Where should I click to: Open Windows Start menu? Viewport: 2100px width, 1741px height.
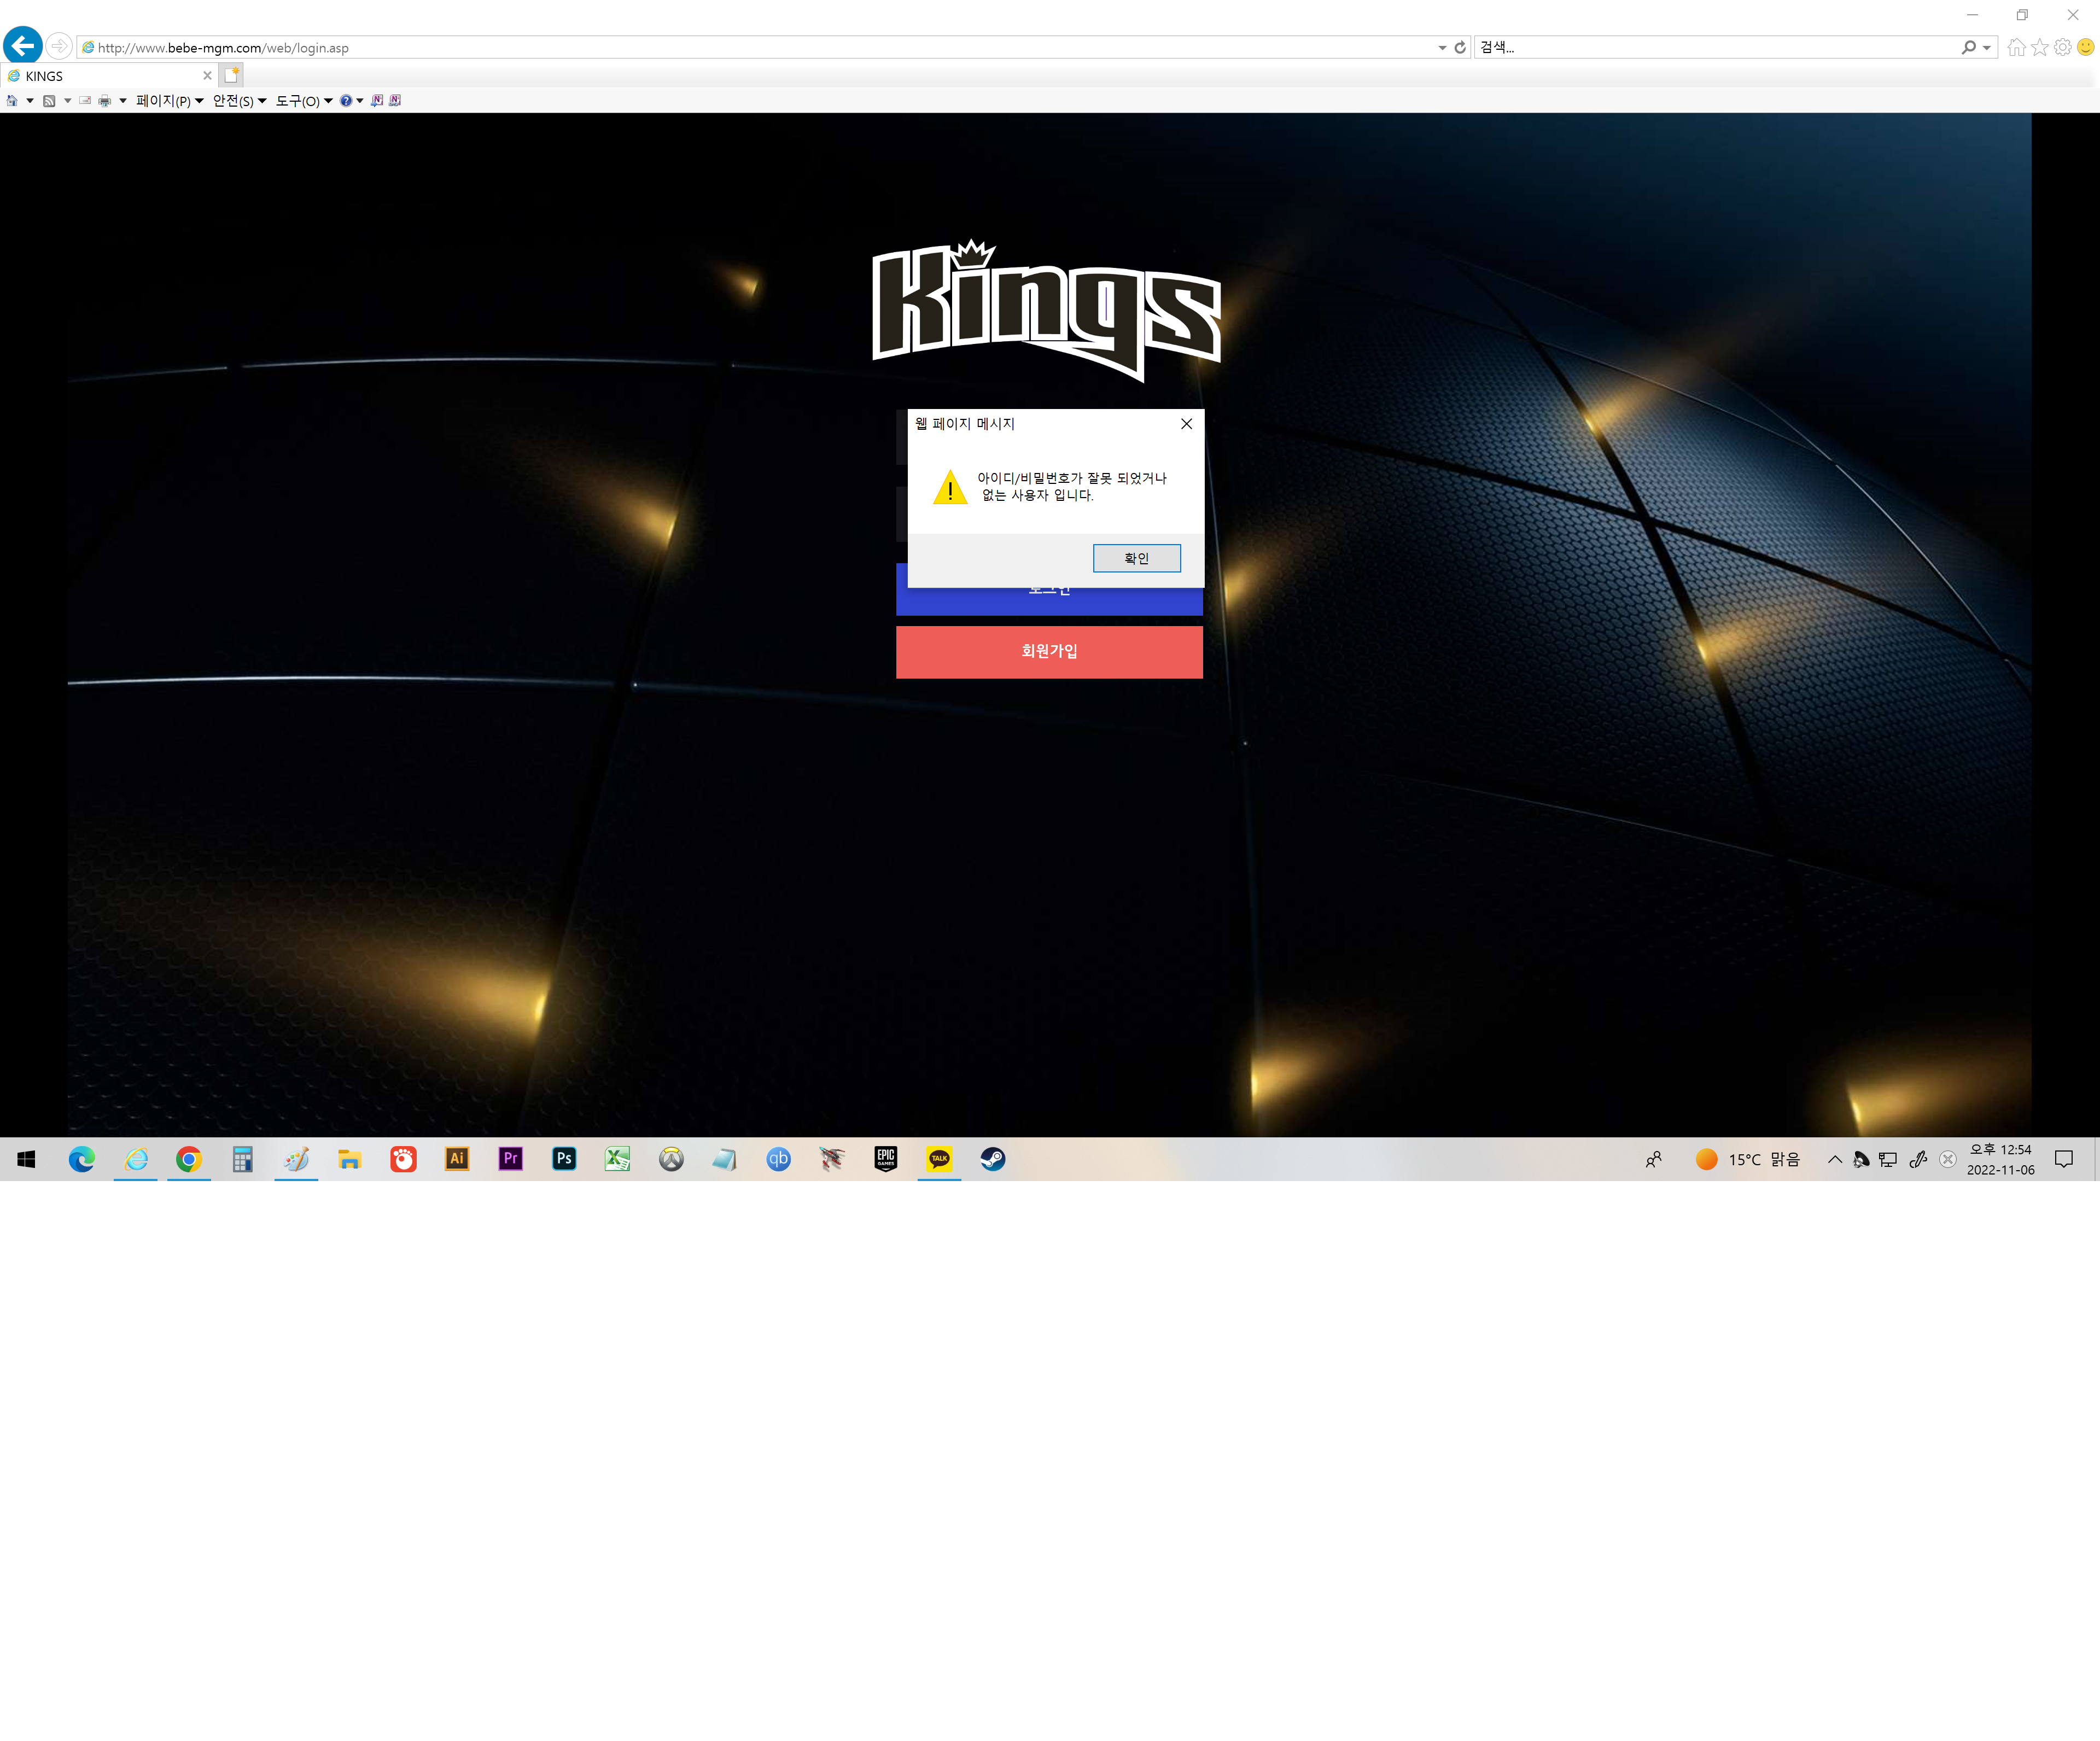tap(27, 1159)
